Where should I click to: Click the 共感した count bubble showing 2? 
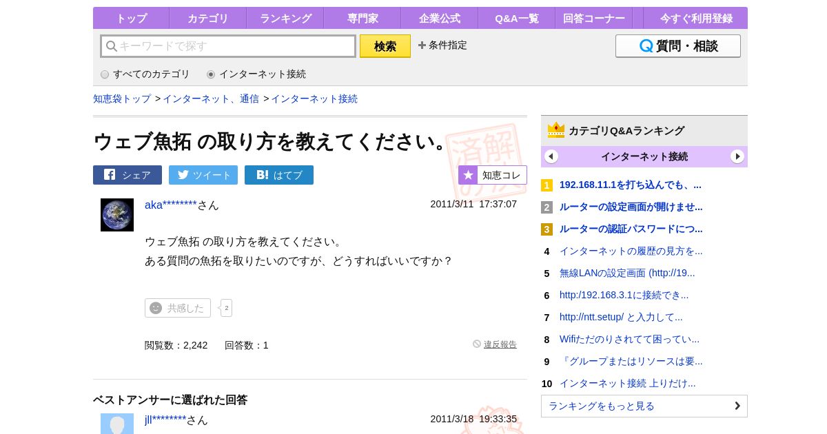[x=226, y=308]
